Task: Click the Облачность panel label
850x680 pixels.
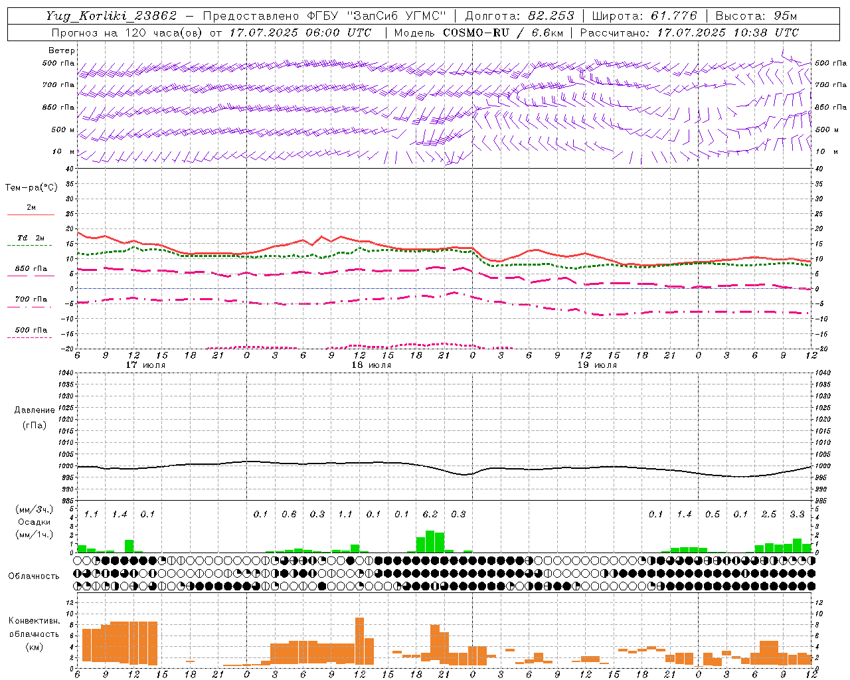Action: [x=34, y=576]
